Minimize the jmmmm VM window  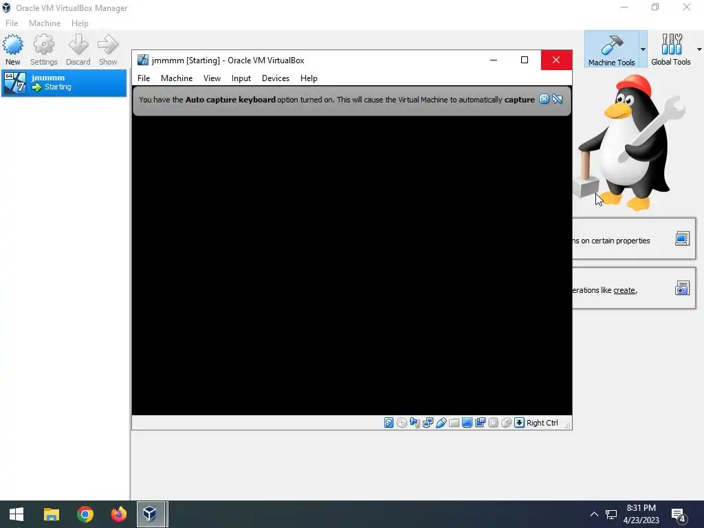pos(494,60)
